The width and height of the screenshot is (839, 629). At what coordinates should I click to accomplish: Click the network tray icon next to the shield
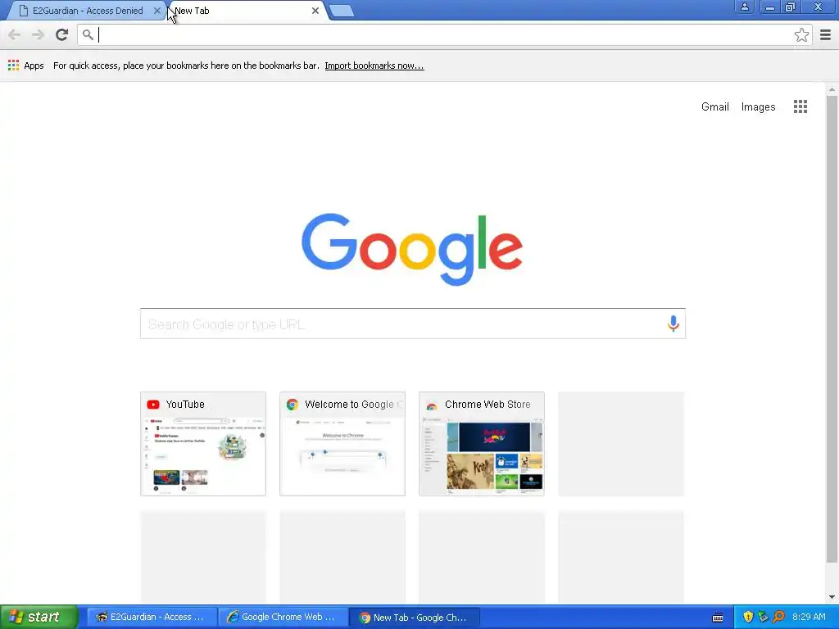[763, 617]
